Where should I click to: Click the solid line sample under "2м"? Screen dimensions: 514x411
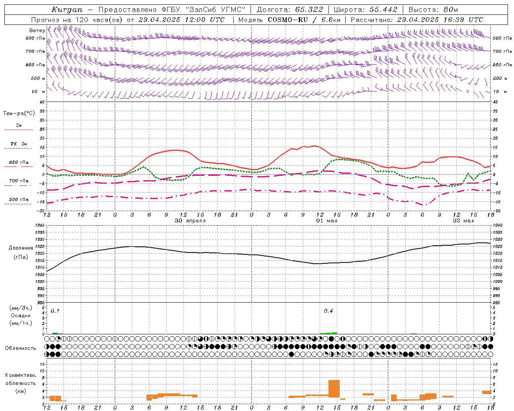(x=19, y=130)
